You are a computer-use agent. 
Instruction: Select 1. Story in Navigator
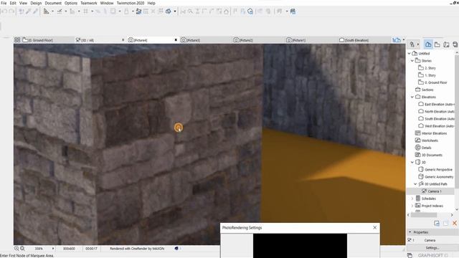427,75
